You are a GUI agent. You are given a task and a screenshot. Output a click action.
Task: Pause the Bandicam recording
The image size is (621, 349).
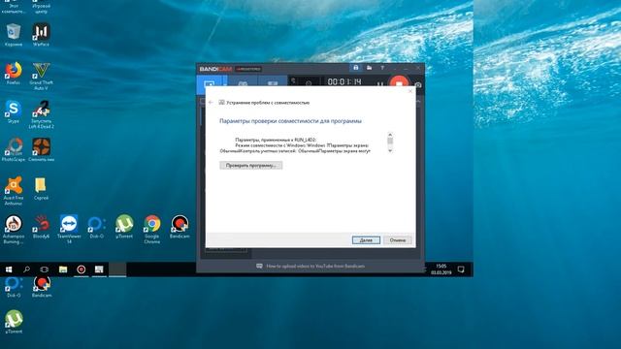pyautogui.click(x=379, y=84)
